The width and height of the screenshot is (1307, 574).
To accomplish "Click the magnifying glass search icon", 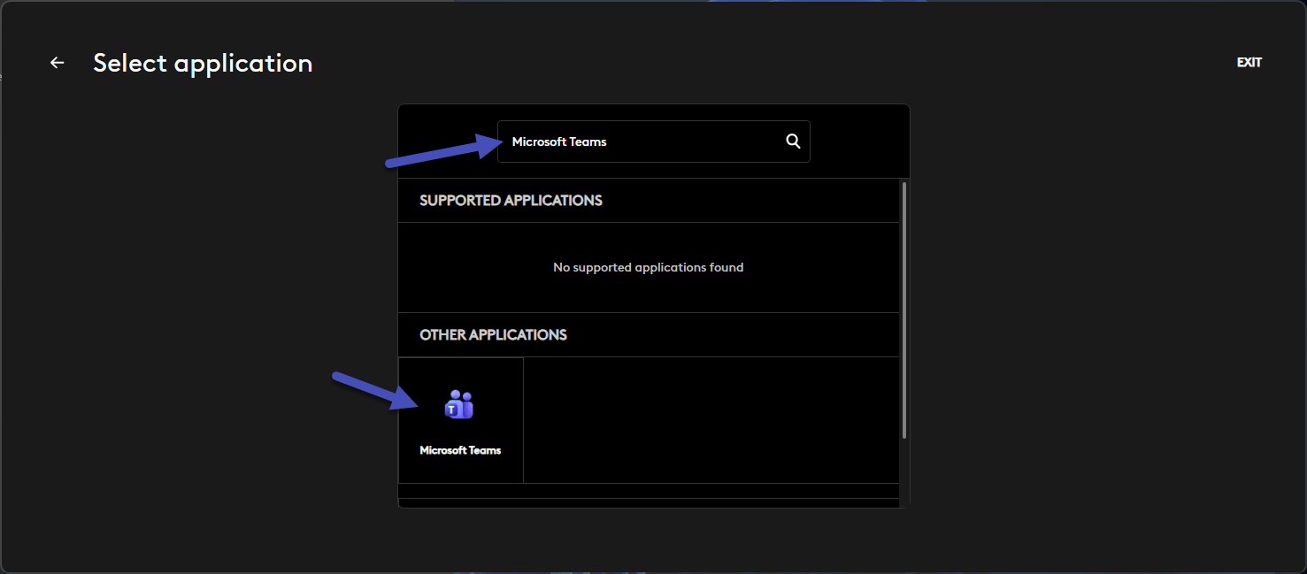I will (x=793, y=142).
